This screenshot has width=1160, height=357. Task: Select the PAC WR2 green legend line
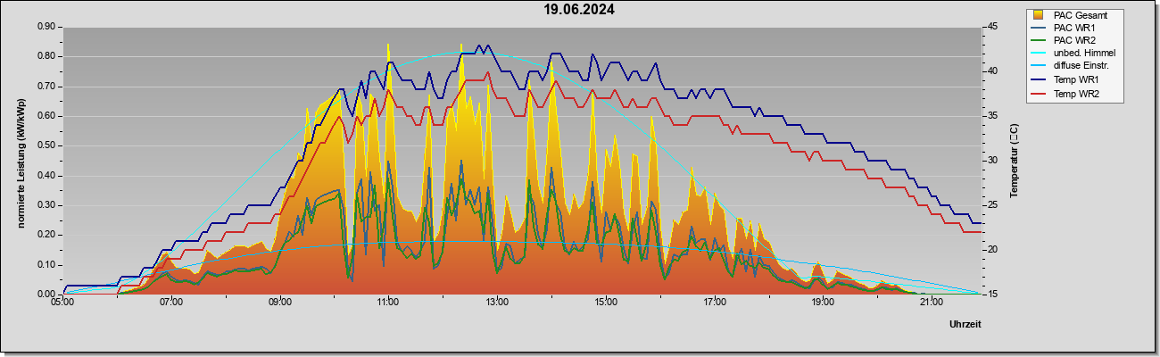click(x=1039, y=40)
